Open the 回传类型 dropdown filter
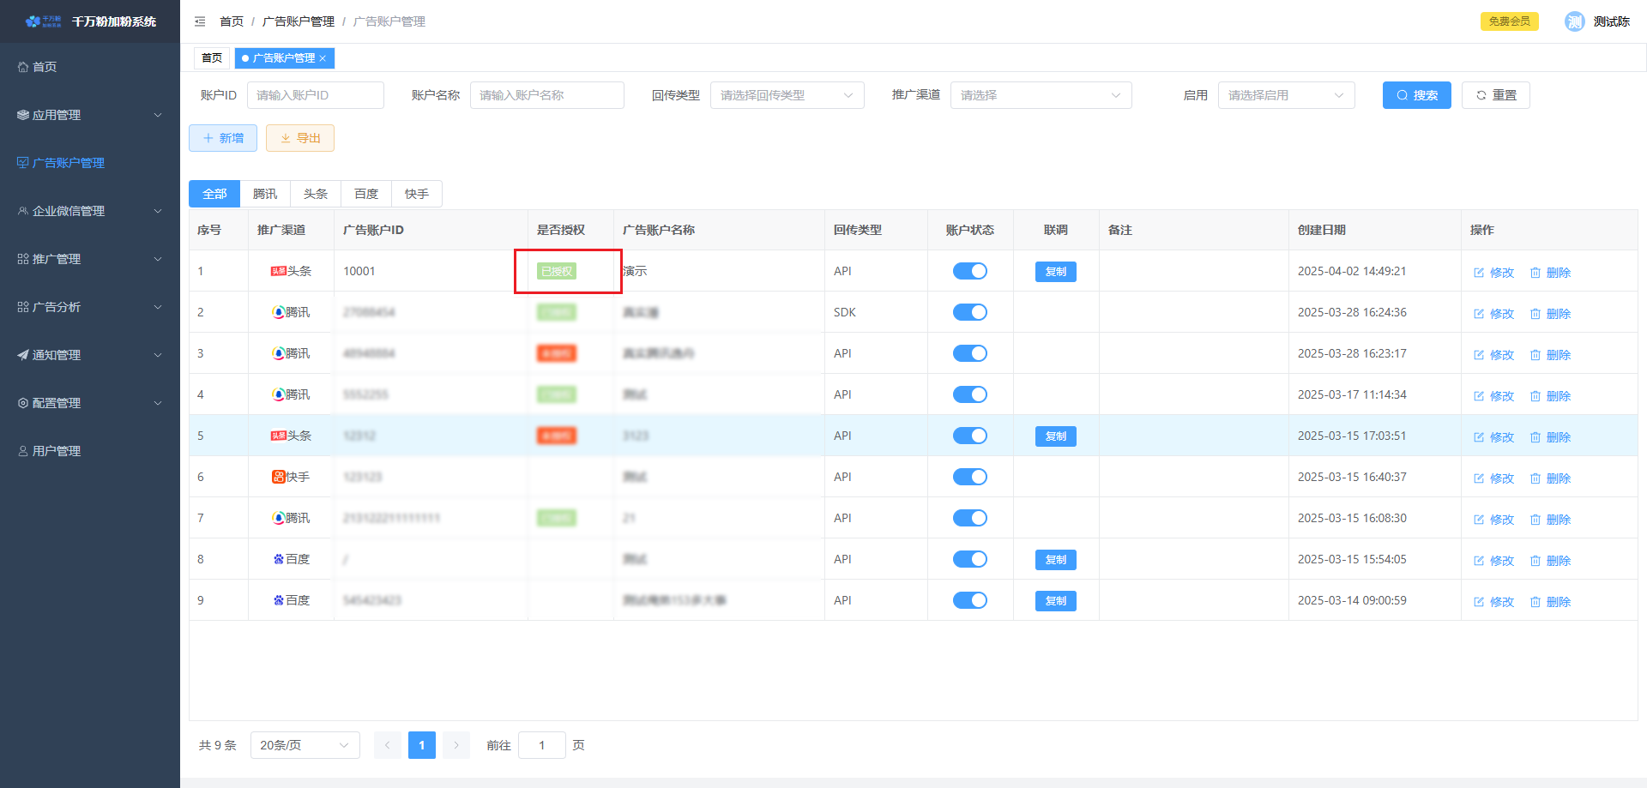1647x788 pixels. pyautogui.click(x=787, y=95)
